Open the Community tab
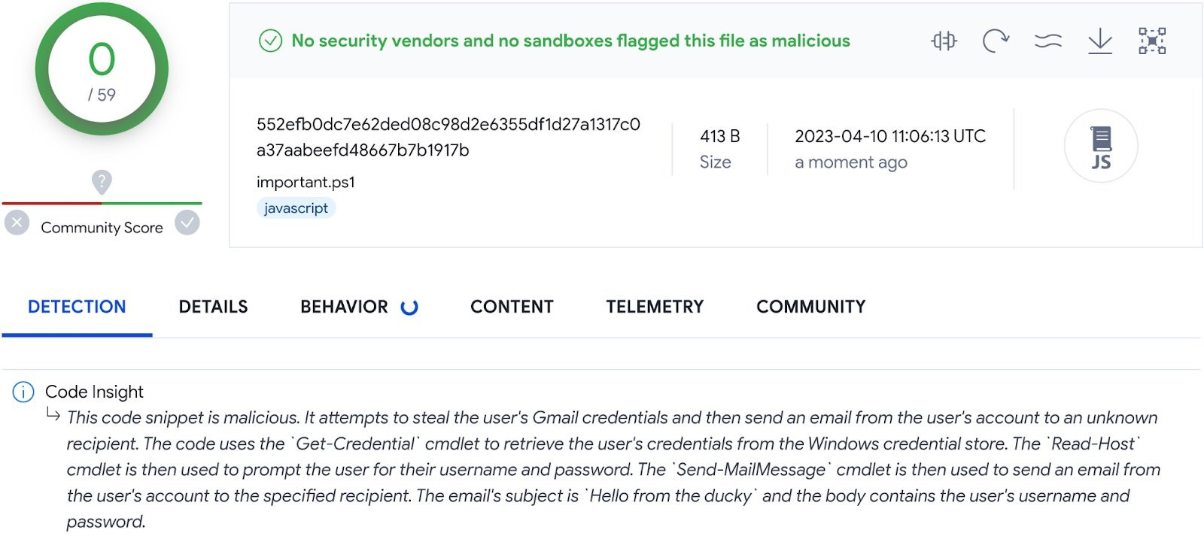Image resolution: width=1204 pixels, height=536 pixels. [x=810, y=307]
